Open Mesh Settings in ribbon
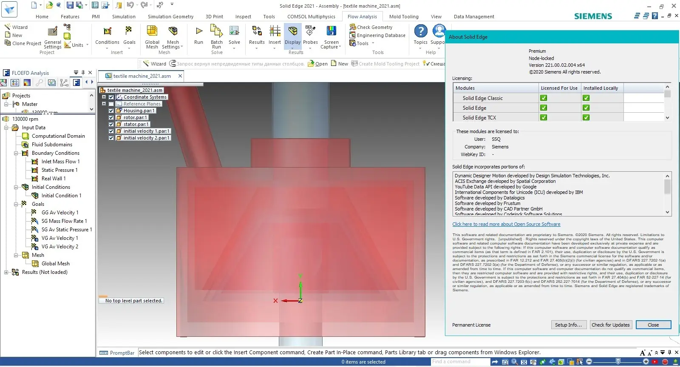This screenshot has height=367, width=680. (173, 37)
